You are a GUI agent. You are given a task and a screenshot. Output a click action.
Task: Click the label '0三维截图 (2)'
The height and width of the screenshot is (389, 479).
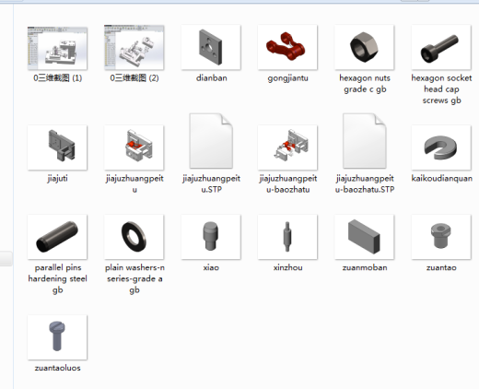click(x=134, y=78)
